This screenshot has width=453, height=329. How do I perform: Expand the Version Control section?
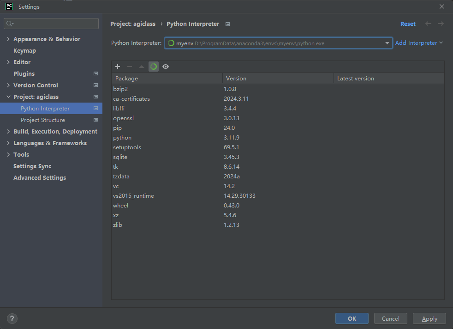[8, 85]
